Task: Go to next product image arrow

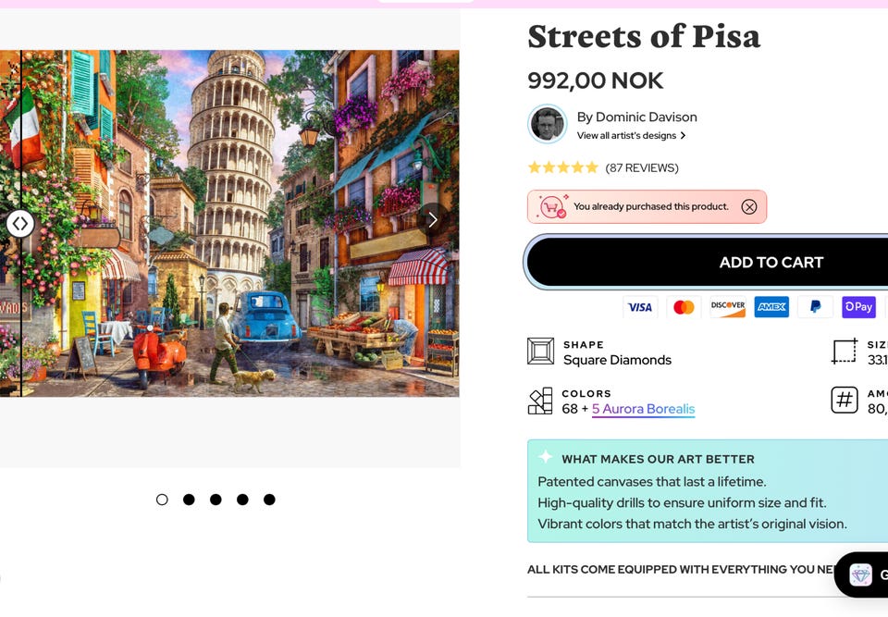Action: click(433, 220)
